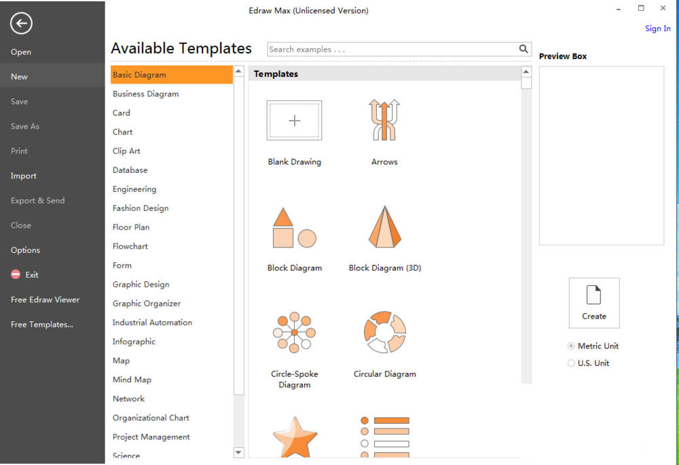679x465 pixels.
Task: Open the Import menu item
Action: 52,176
